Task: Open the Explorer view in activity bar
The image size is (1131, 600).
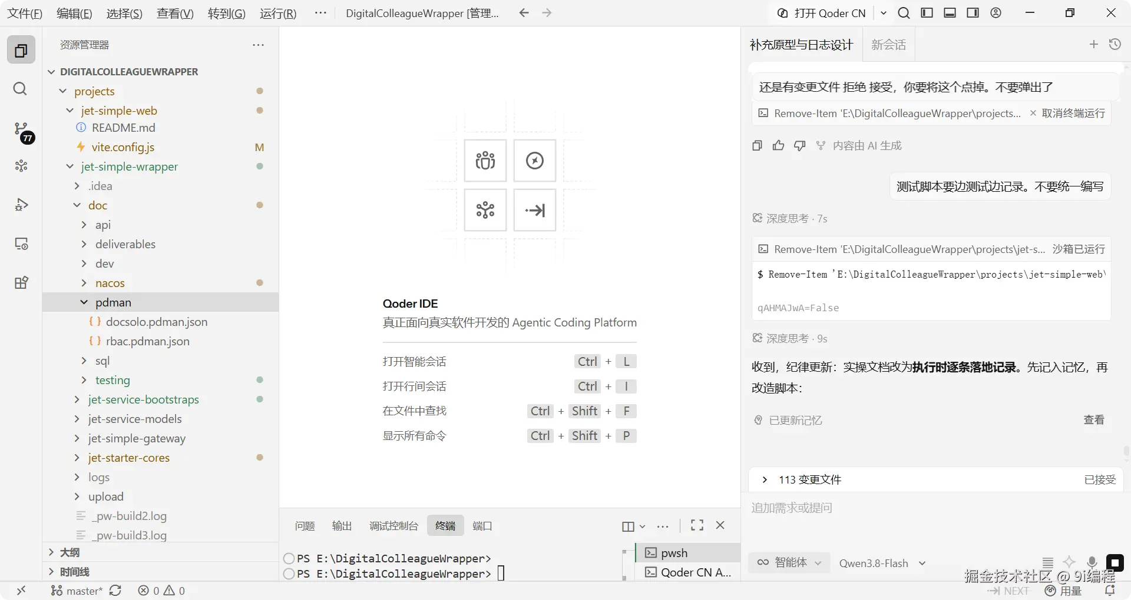Action: (21, 50)
